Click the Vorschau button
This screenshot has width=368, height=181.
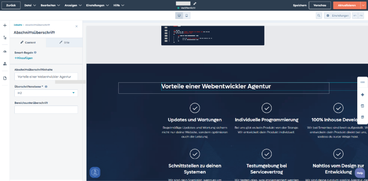point(319,5)
